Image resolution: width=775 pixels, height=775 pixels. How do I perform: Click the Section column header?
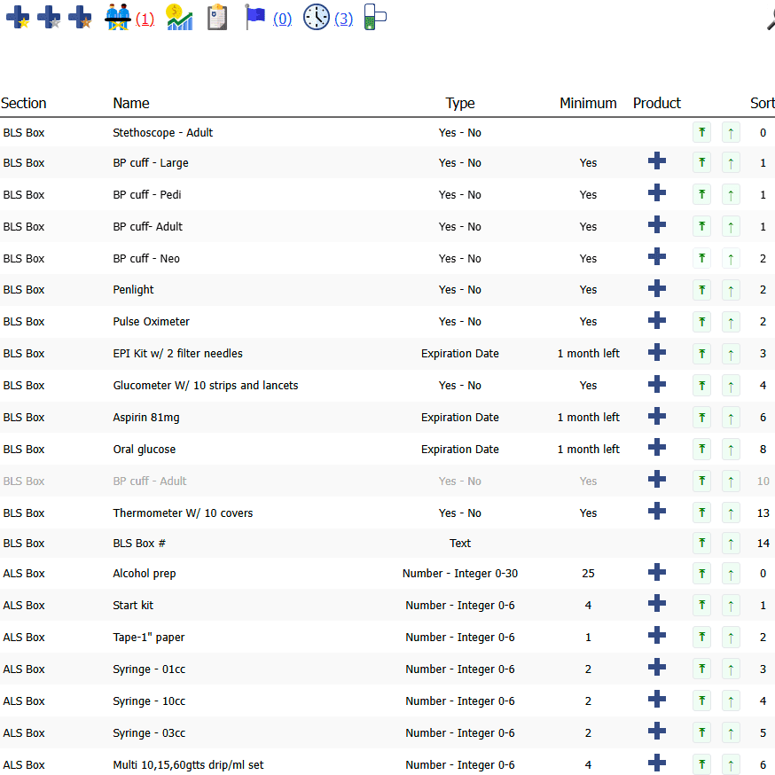tap(24, 103)
